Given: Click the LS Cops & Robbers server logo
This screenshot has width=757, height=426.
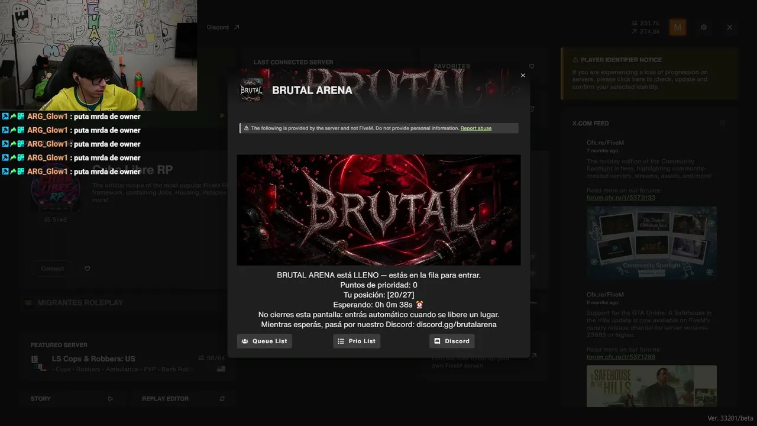Looking at the screenshot, I should coord(39,363).
